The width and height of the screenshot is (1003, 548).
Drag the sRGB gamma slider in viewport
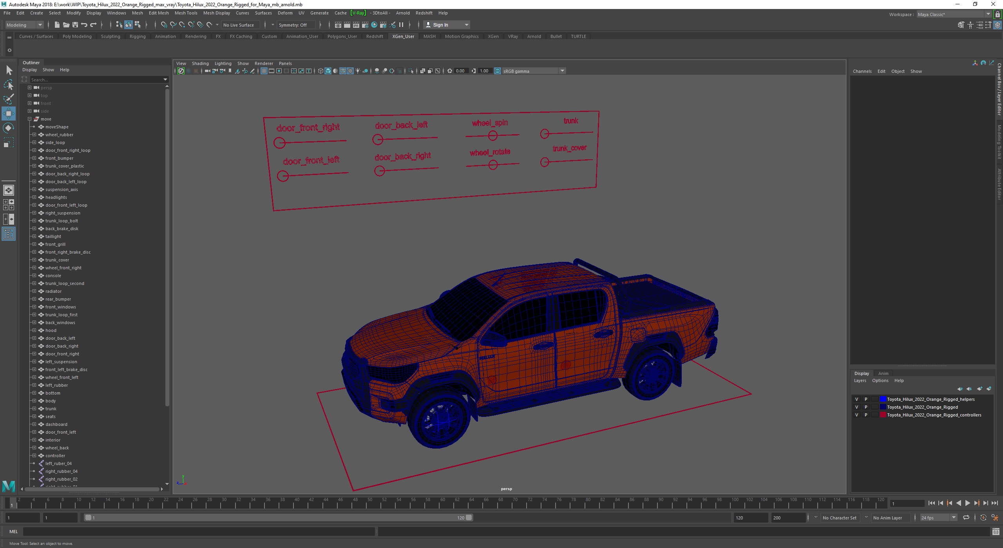[473, 71]
